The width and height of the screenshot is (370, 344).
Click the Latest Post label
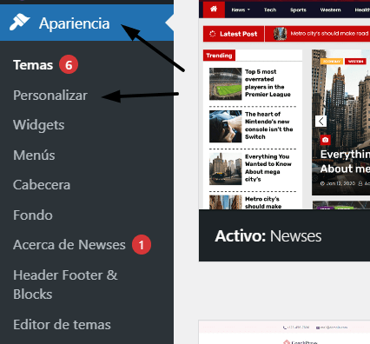click(239, 34)
